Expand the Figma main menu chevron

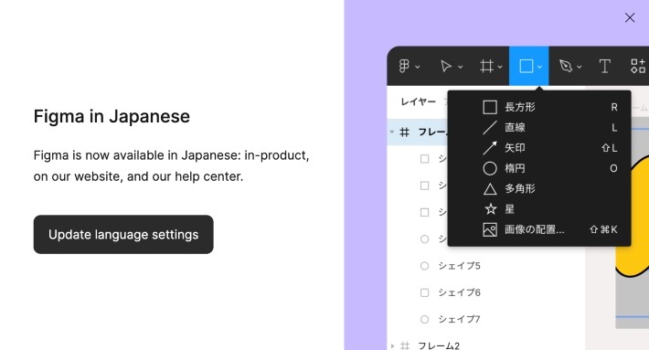(x=418, y=67)
